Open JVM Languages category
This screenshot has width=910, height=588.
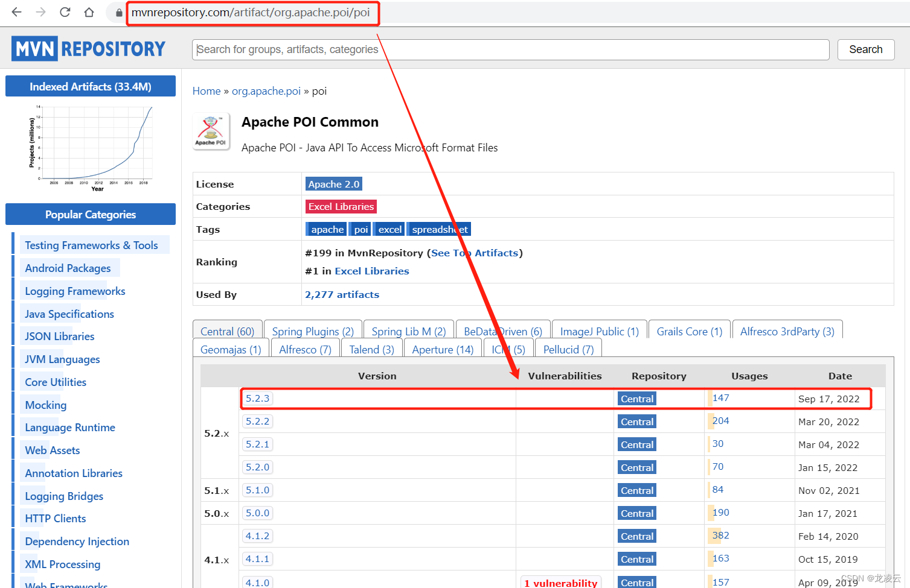tap(62, 359)
